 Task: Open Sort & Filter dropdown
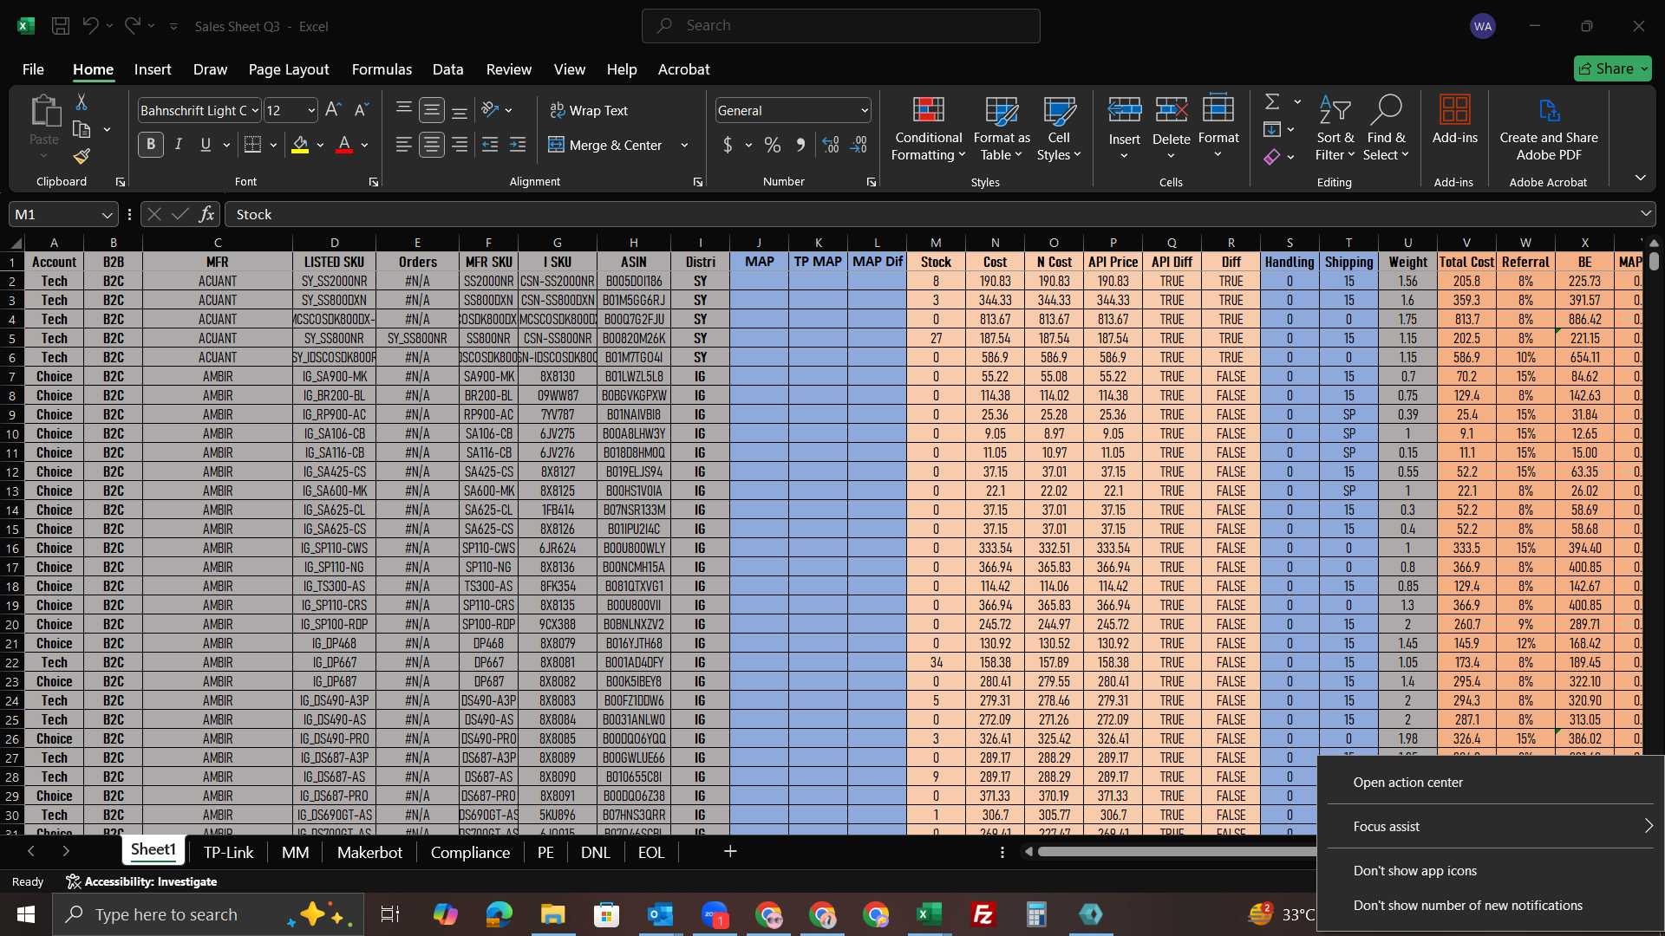tap(1335, 128)
